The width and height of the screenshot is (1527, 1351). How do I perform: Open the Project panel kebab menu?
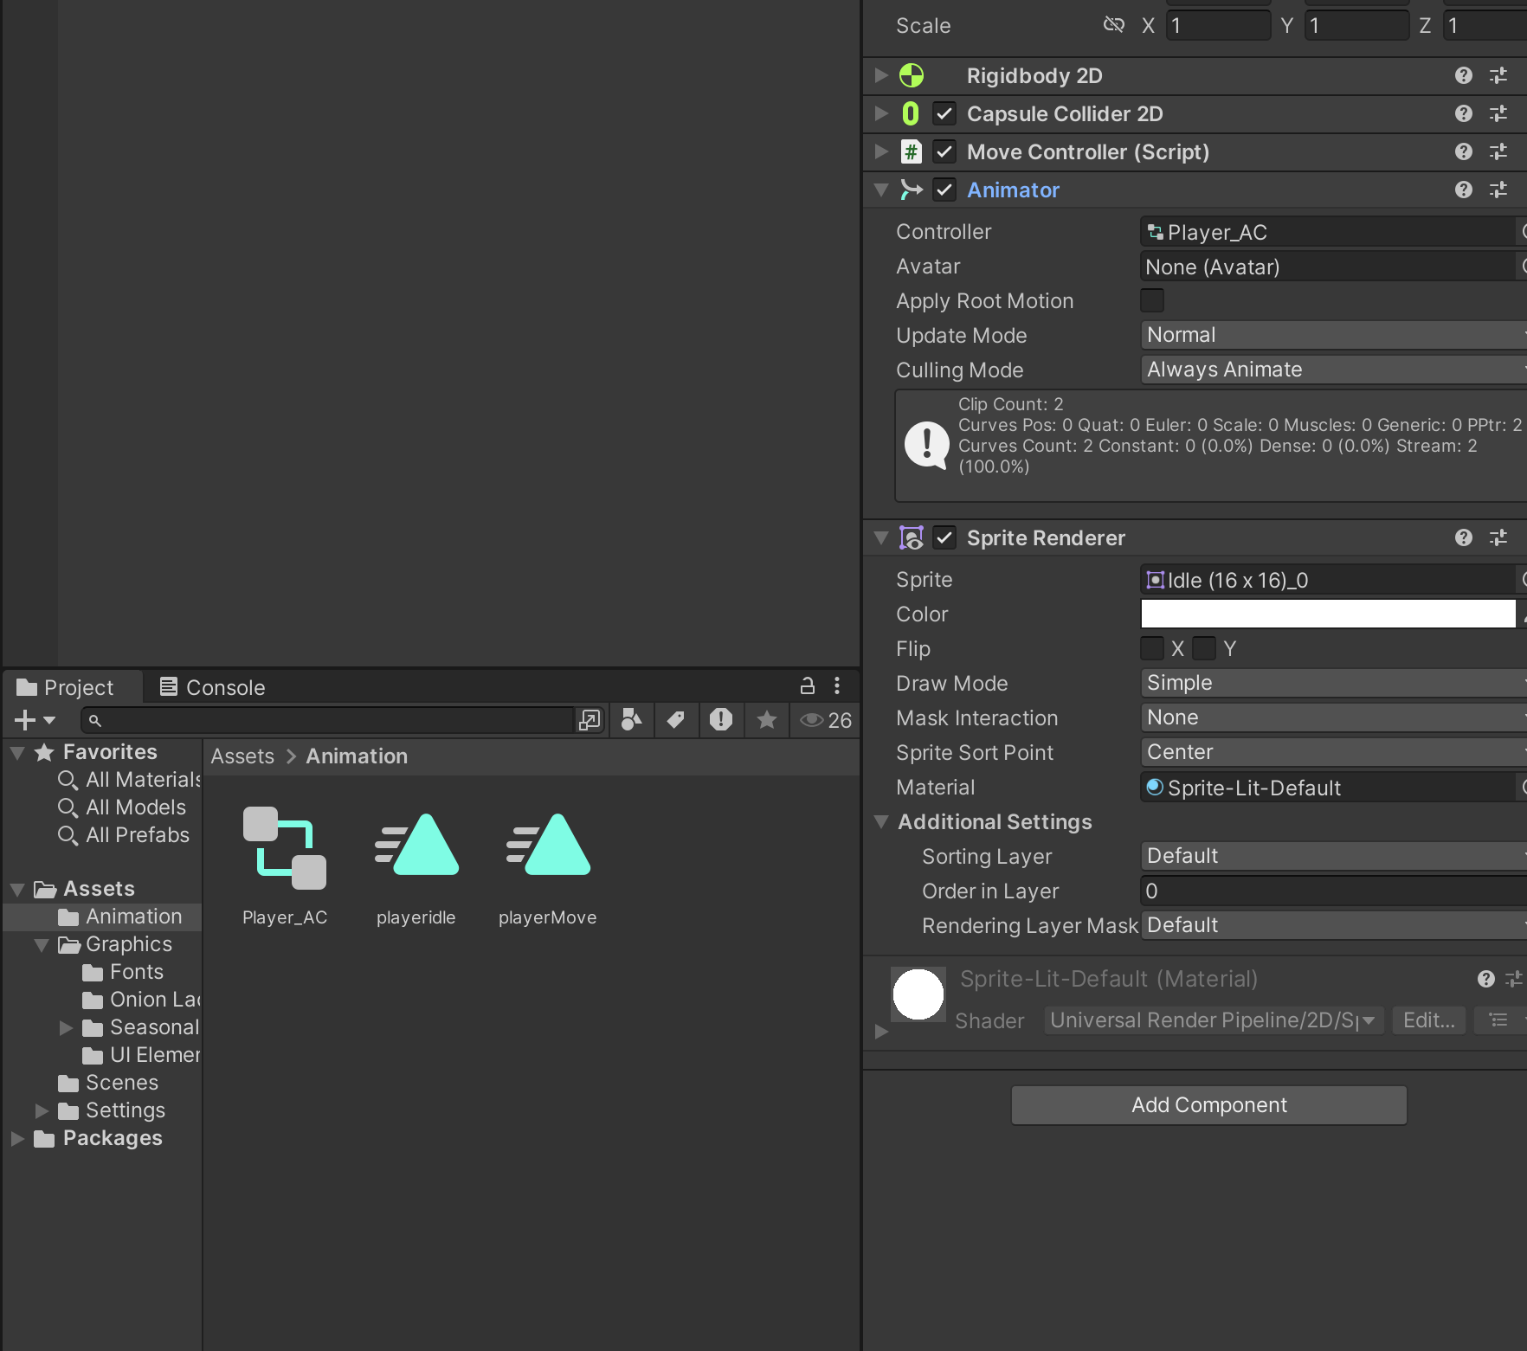[x=836, y=686]
